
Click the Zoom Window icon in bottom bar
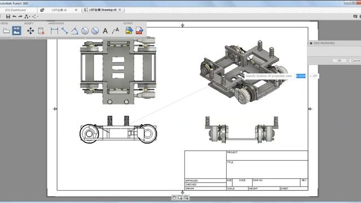(x=186, y=197)
